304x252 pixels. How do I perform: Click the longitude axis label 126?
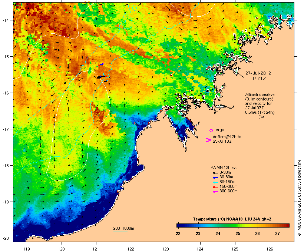tap(270, 249)
